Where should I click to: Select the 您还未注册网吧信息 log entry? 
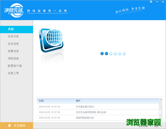pyautogui.click(x=91, y=112)
